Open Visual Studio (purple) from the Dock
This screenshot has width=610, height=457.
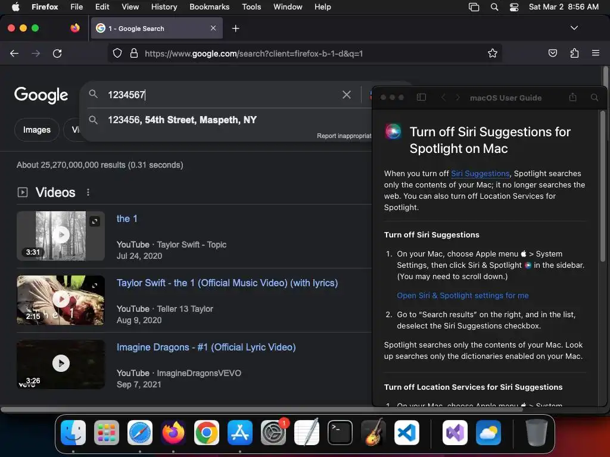pos(455,433)
